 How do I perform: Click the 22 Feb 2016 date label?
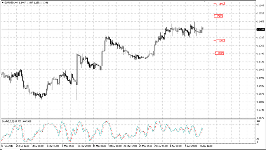pos(7,146)
